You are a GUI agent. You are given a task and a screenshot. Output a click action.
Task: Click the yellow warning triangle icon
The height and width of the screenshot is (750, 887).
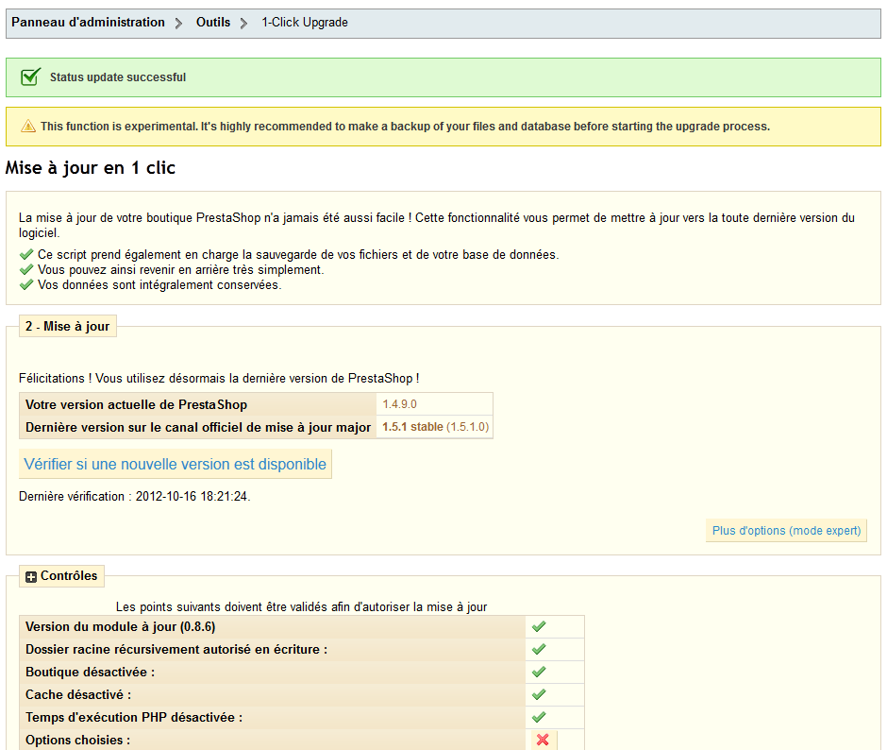[x=28, y=127]
